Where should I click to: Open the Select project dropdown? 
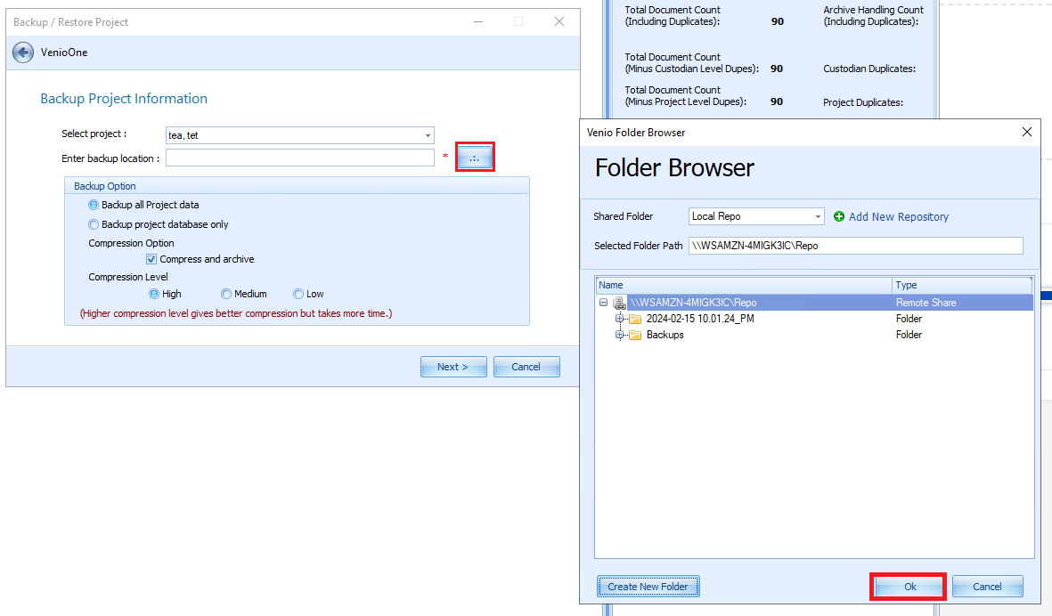pyautogui.click(x=428, y=135)
